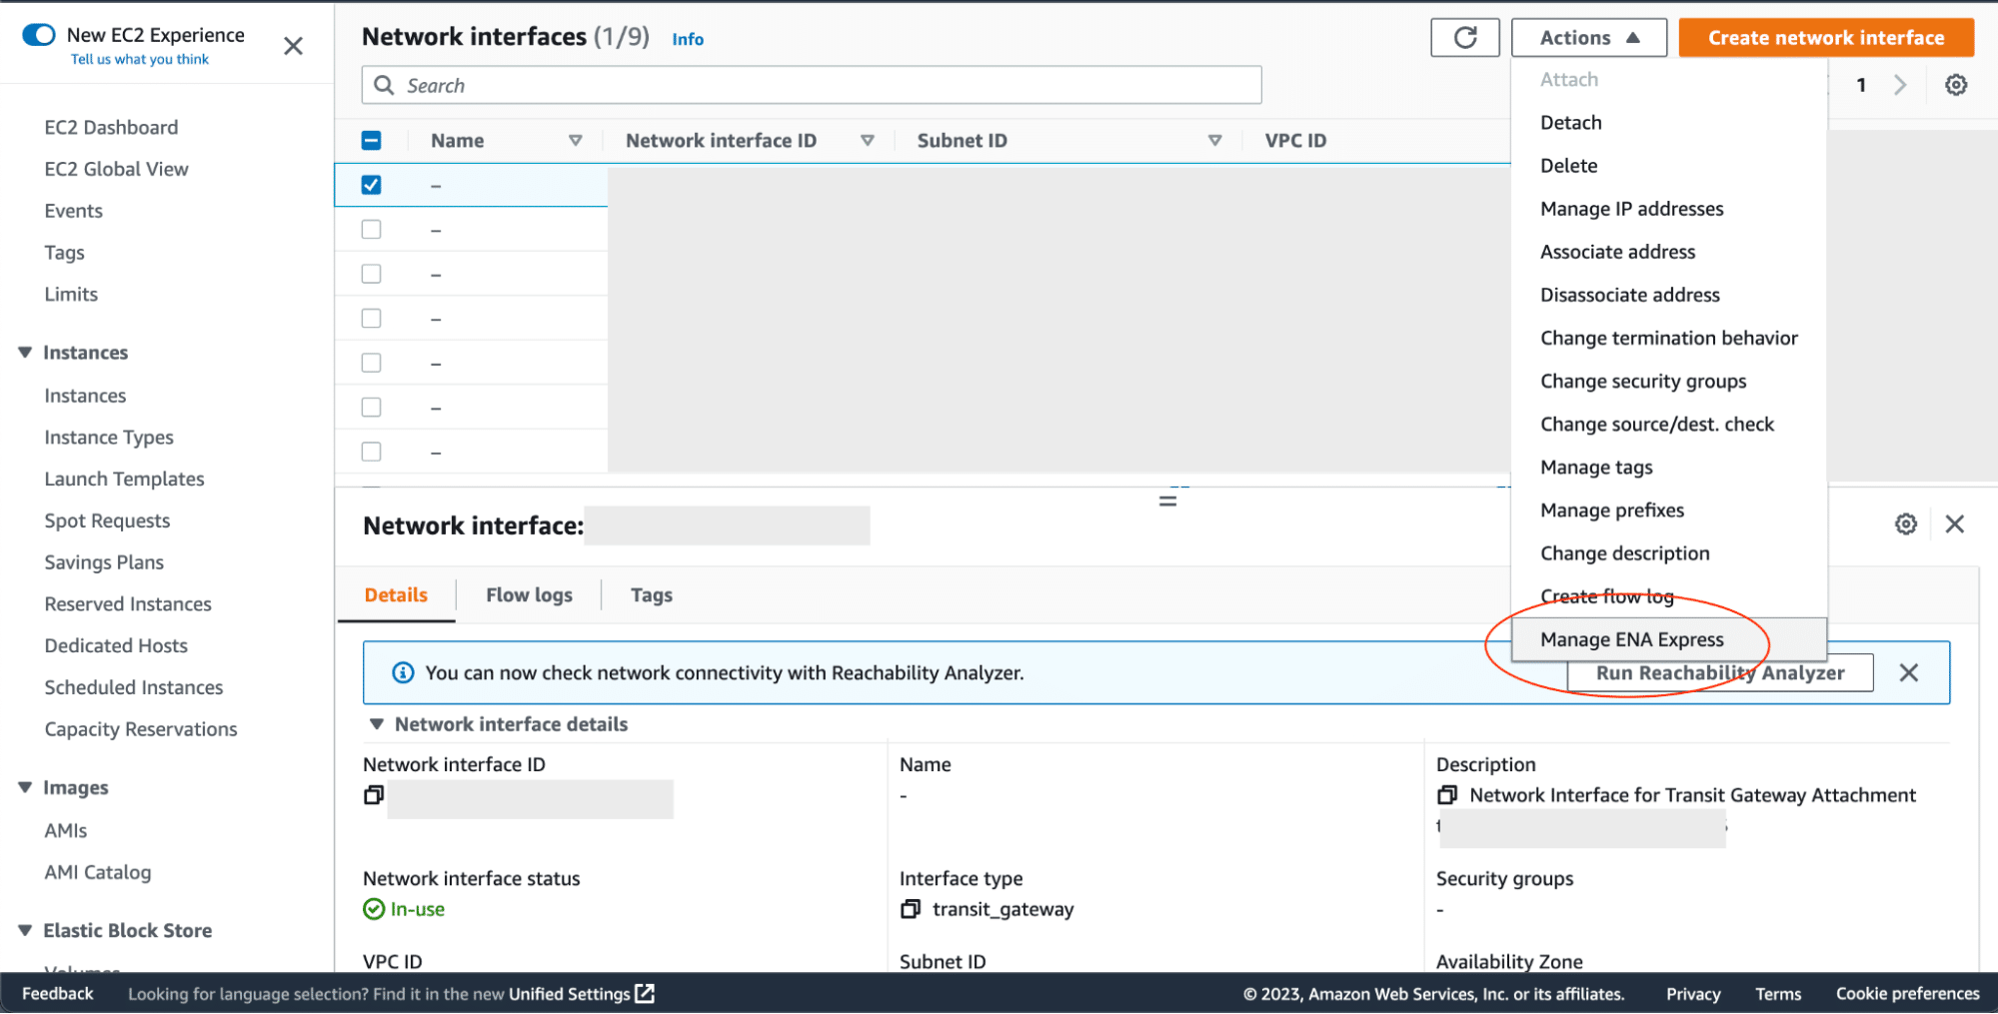Open Unified Settings via external link icon
The width and height of the screenshot is (1998, 1014).
coord(645,993)
